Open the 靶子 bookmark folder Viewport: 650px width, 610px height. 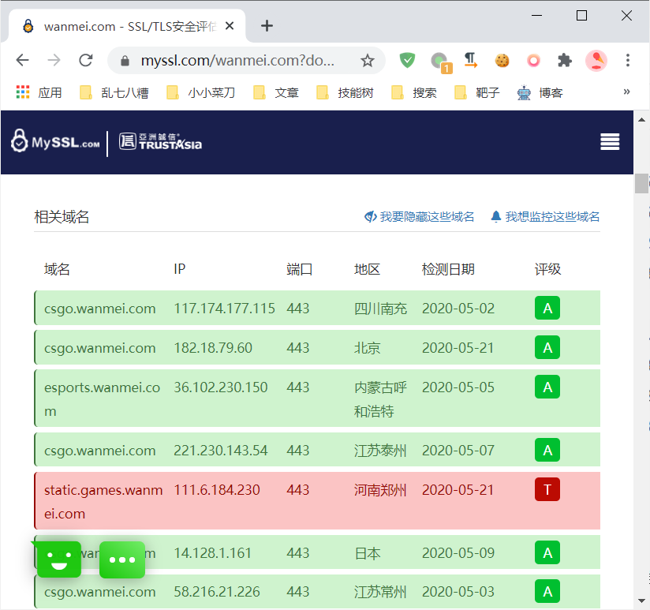[476, 92]
